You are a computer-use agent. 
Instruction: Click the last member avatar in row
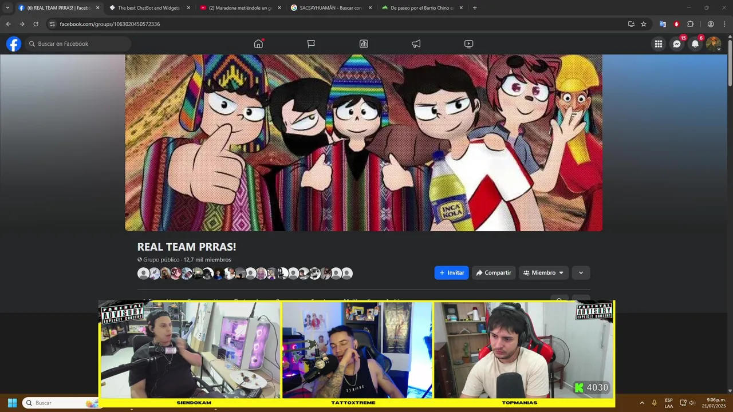coord(347,274)
